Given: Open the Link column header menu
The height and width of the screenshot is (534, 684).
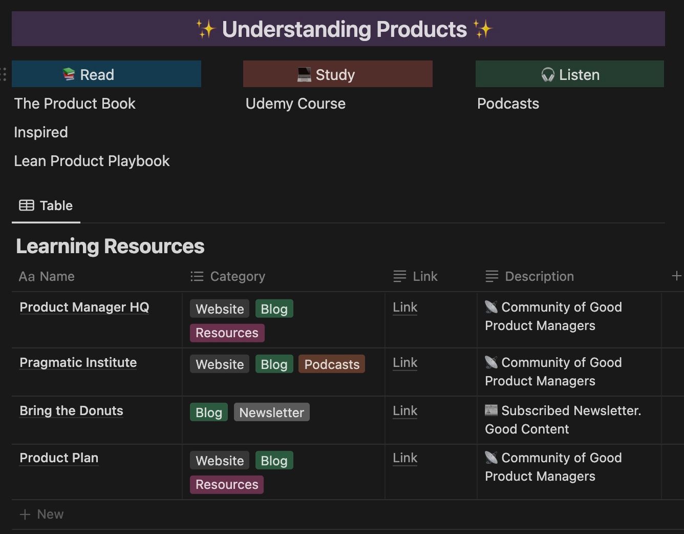Looking at the screenshot, I should tap(424, 277).
